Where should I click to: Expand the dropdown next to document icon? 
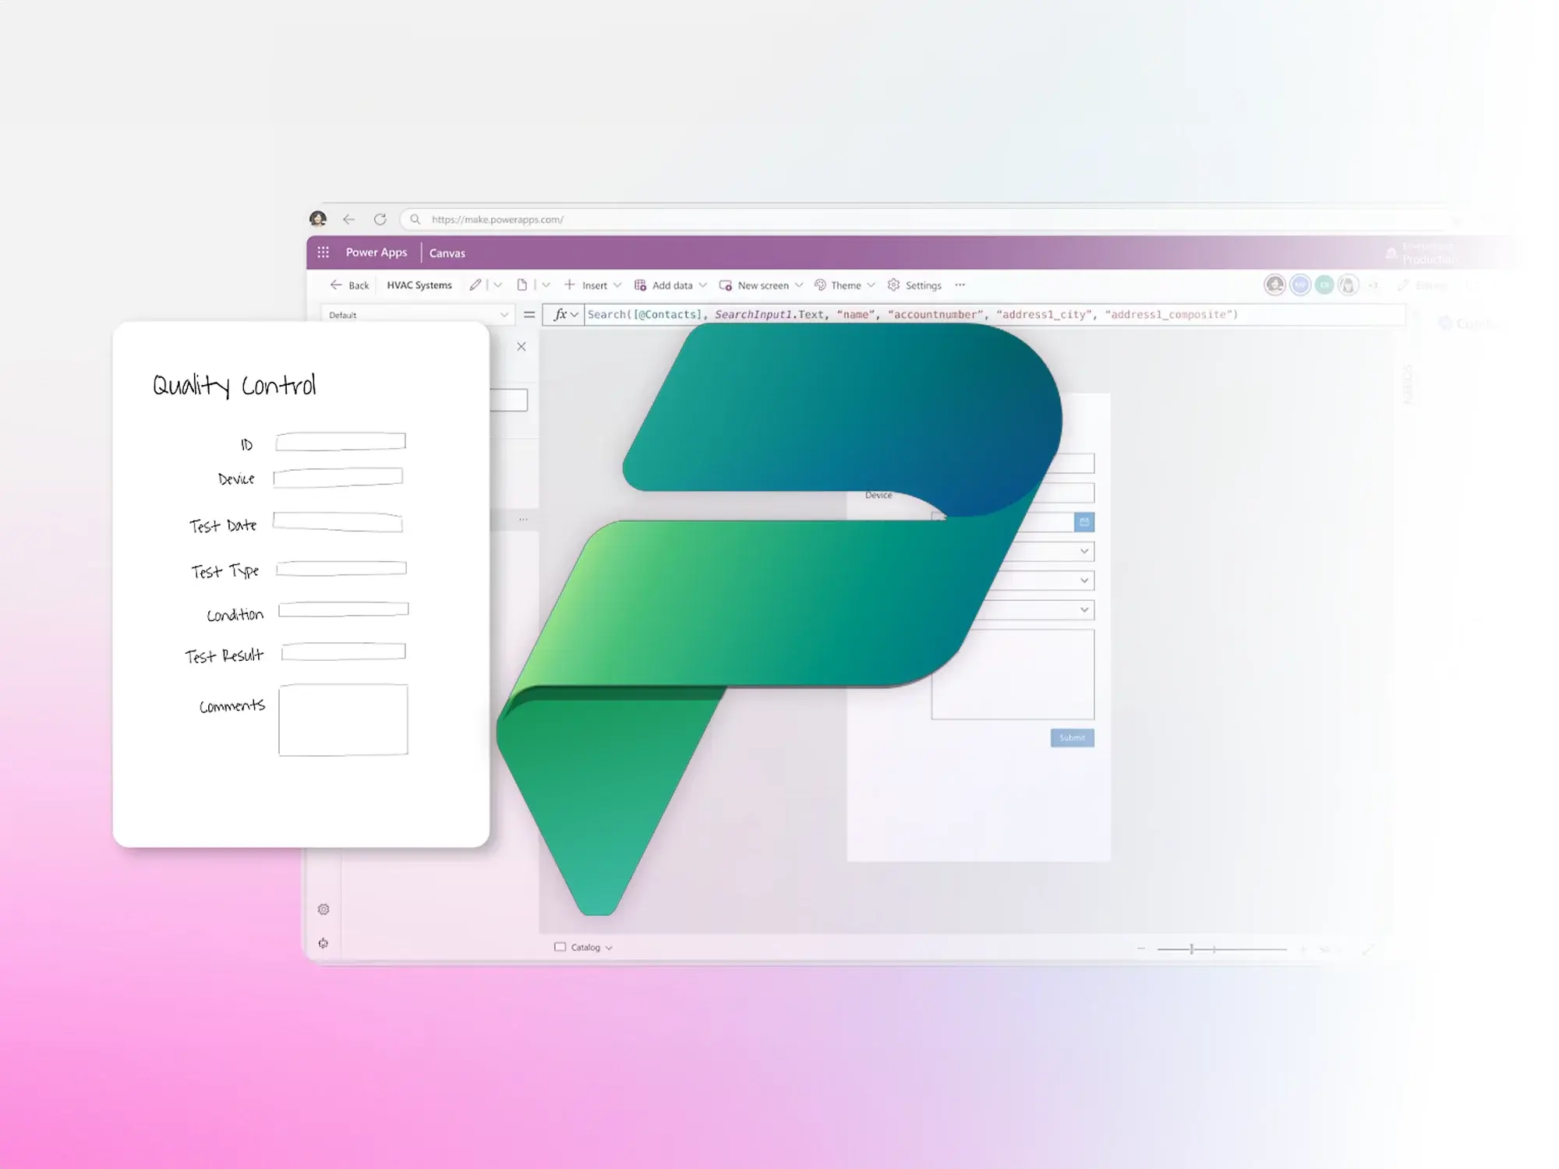(x=546, y=285)
